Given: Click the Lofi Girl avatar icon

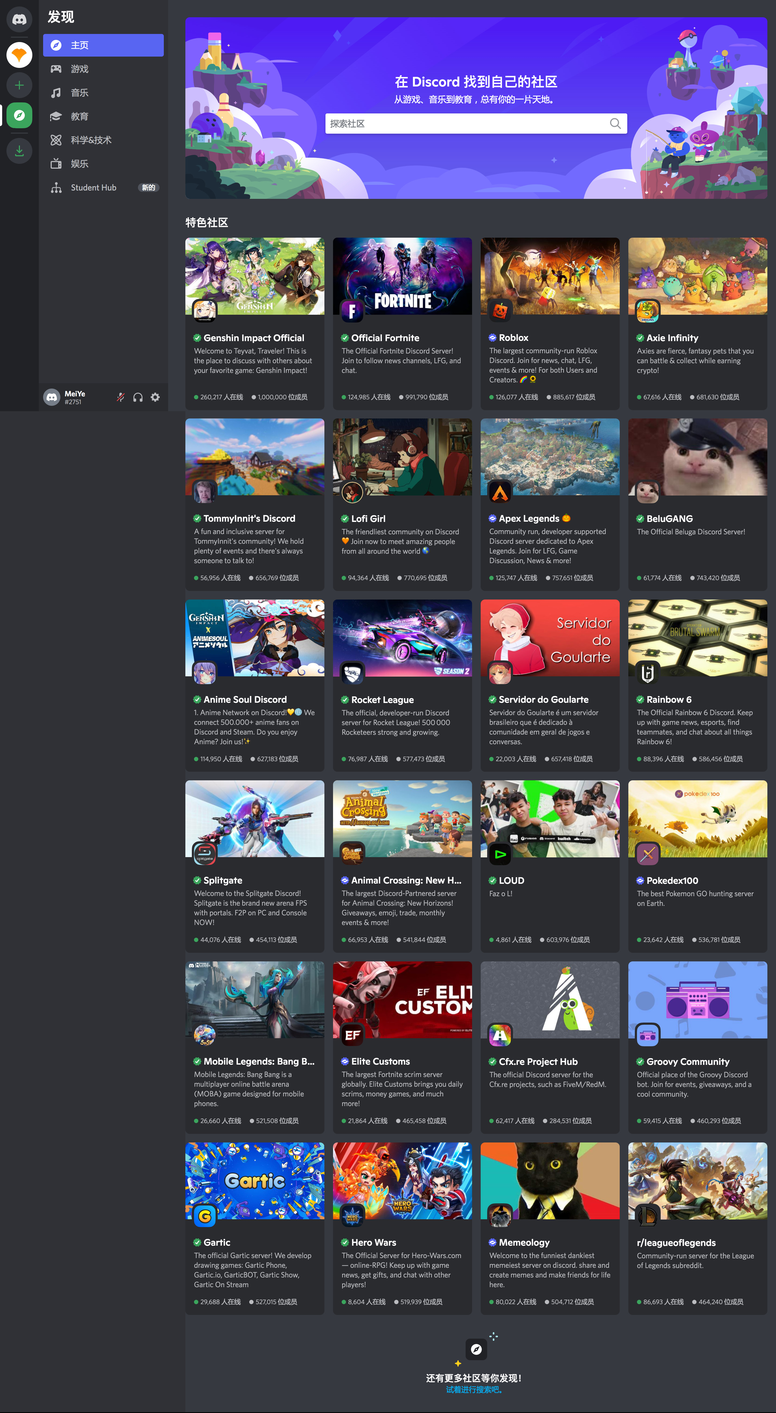Looking at the screenshot, I should point(353,492).
